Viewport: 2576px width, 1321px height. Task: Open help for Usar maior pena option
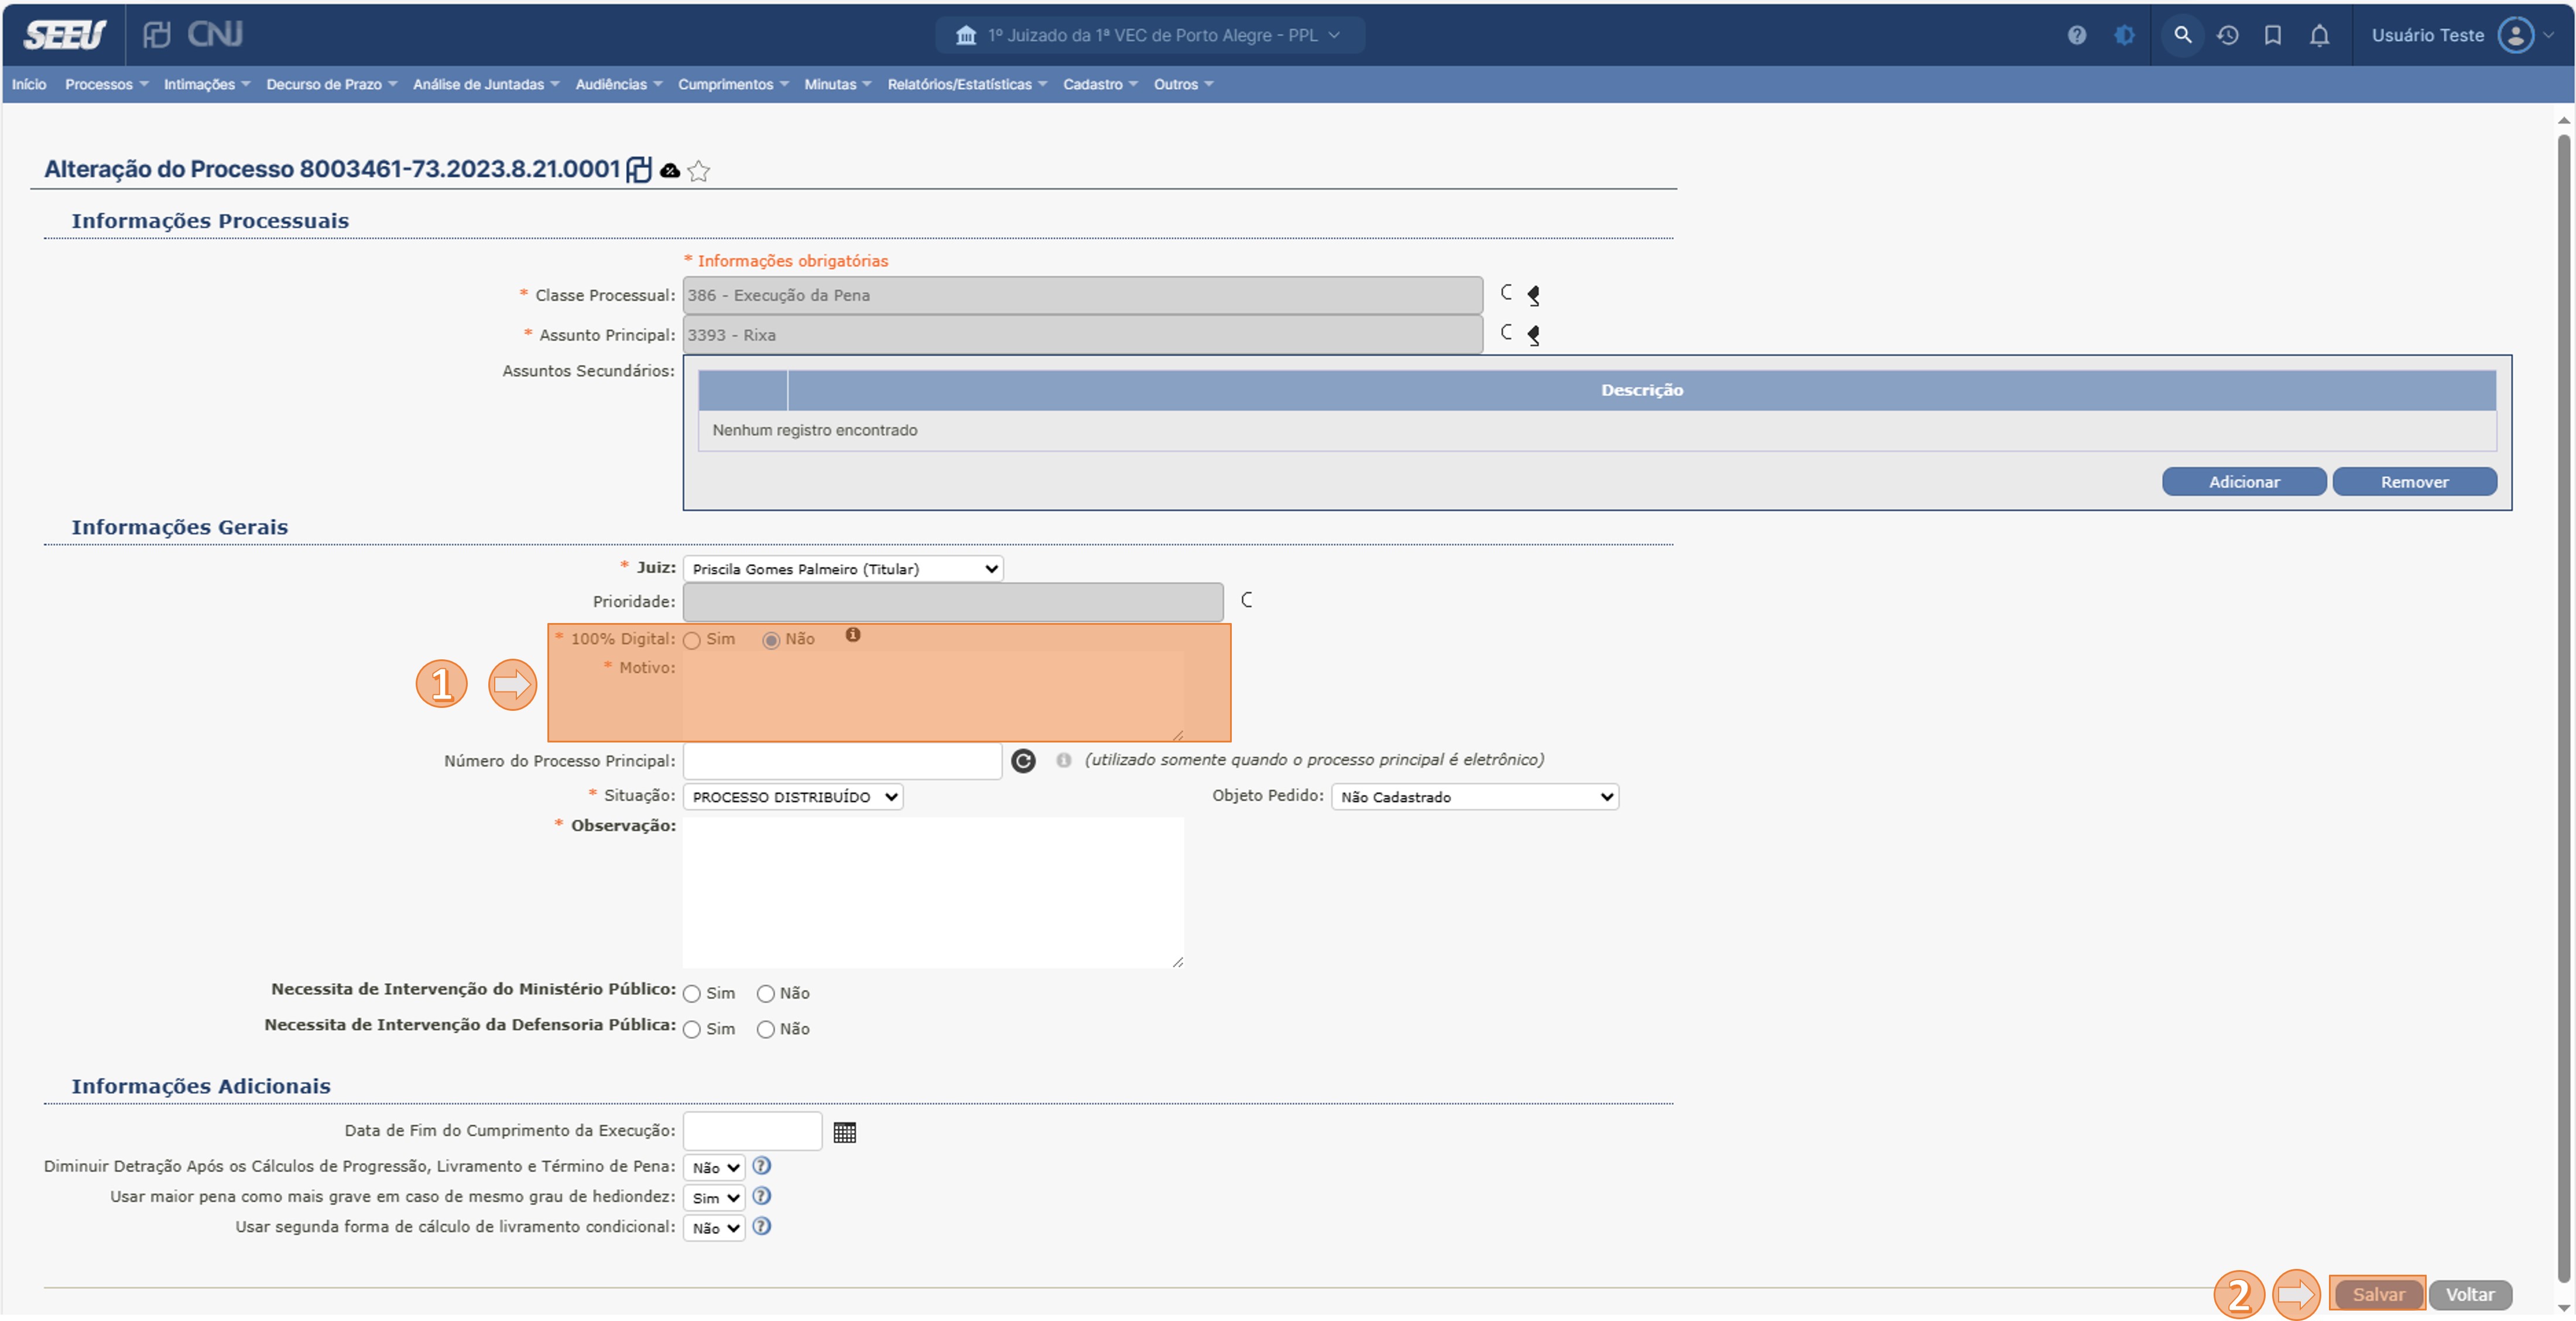(762, 1196)
